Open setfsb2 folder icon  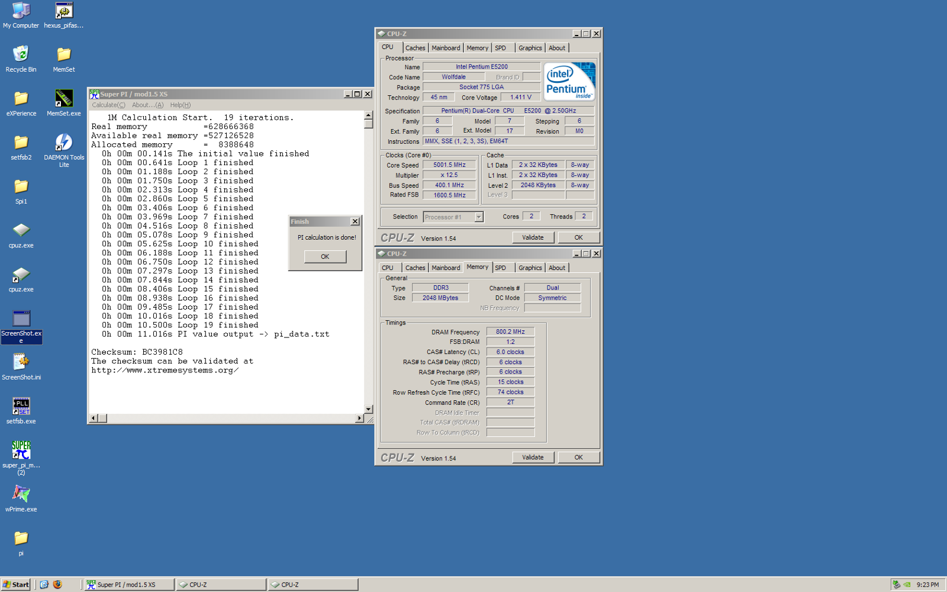click(21, 147)
